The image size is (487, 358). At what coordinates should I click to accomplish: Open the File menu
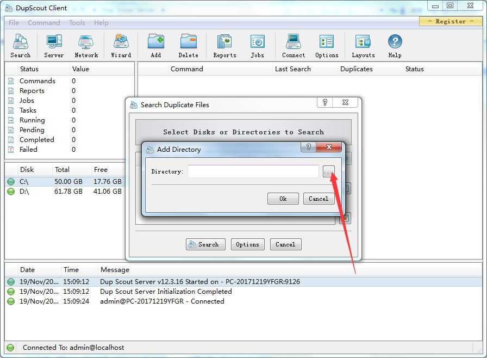click(14, 23)
